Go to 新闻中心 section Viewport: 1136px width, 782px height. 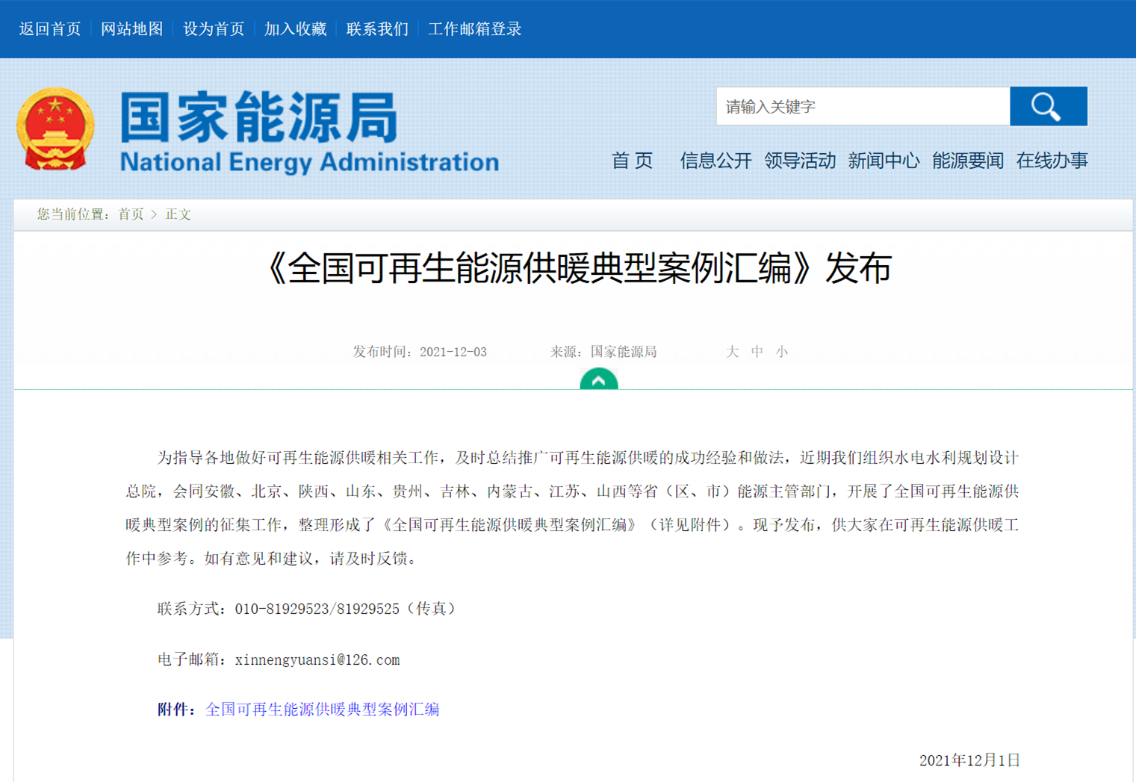(x=884, y=161)
